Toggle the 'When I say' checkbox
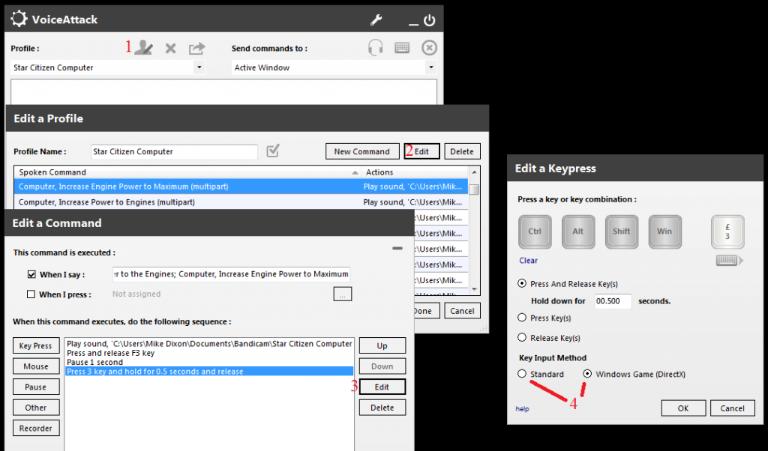This screenshot has width=768, height=451. pos(31,274)
